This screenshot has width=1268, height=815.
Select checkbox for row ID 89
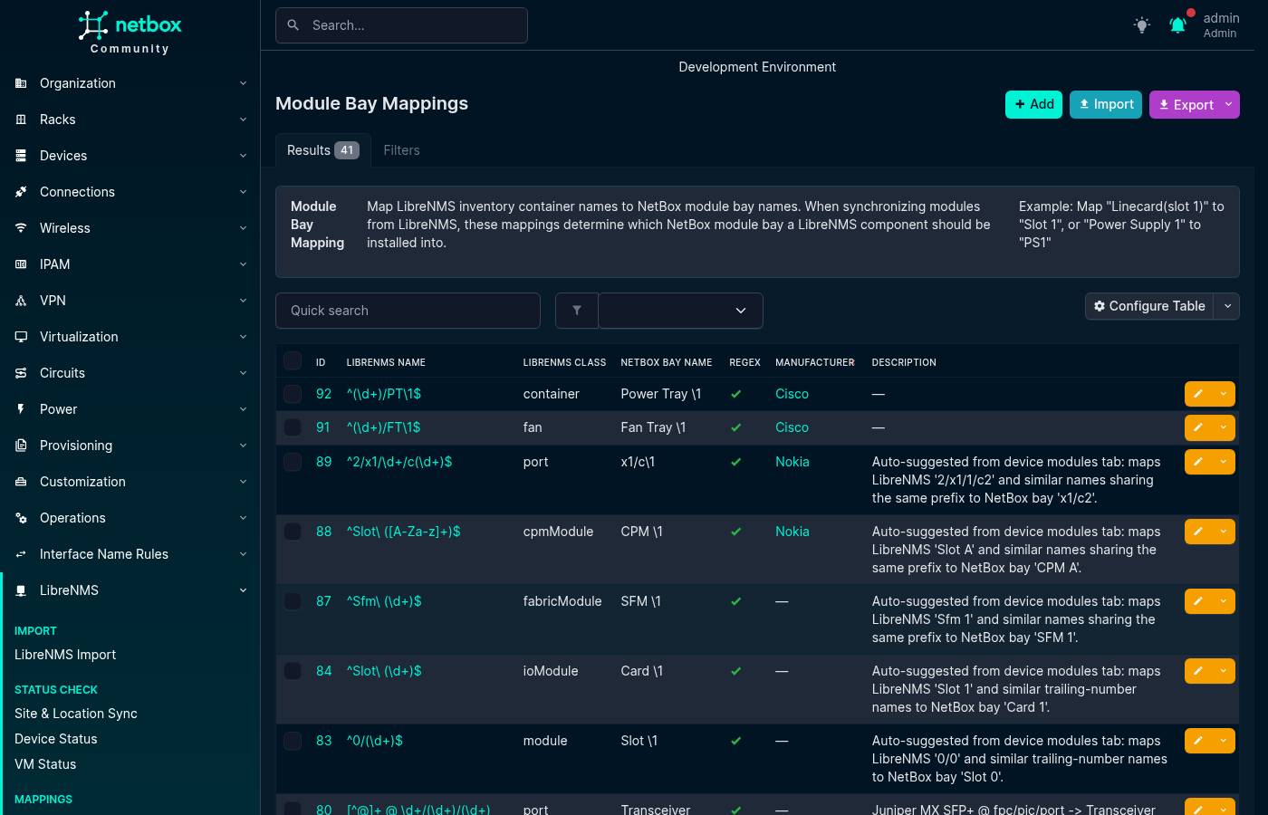[293, 462]
